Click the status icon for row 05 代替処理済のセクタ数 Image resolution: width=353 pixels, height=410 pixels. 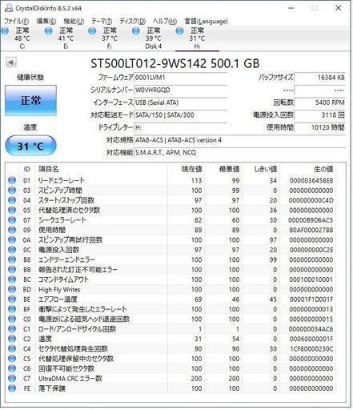(x=12, y=210)
